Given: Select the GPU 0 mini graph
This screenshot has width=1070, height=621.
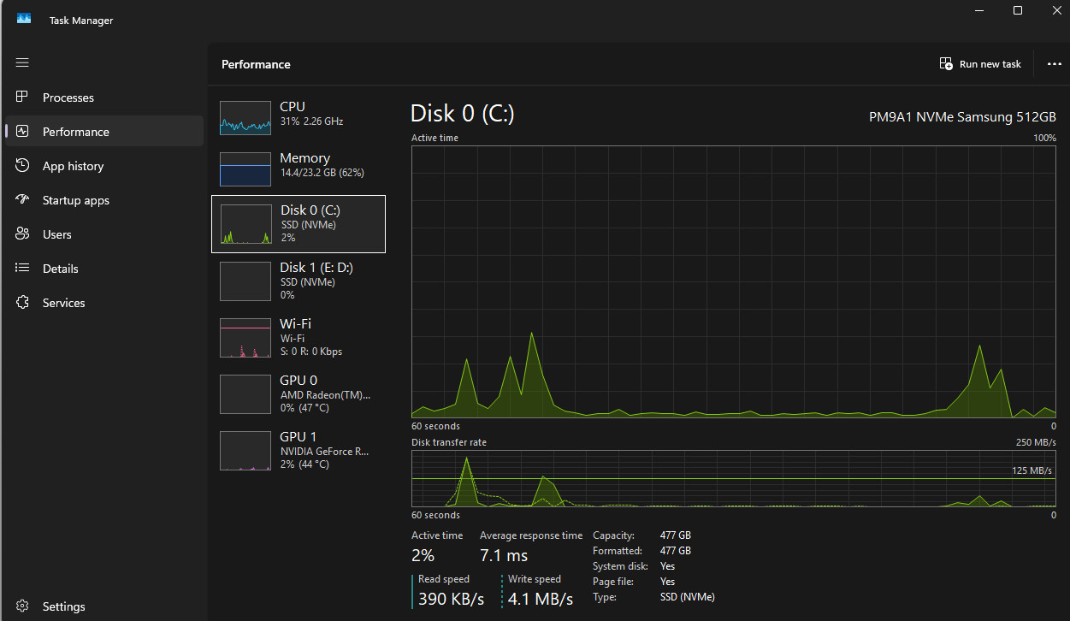Looking at the screenshot, I should pyautogui.click(x=245, y=393).
